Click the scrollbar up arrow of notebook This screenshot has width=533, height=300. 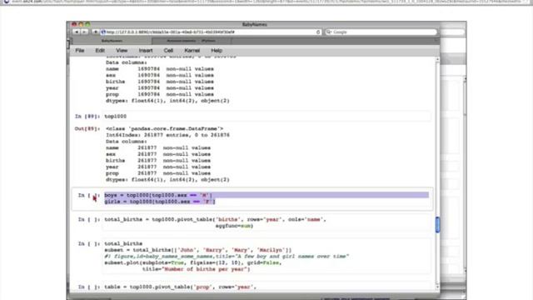(437, 60)
